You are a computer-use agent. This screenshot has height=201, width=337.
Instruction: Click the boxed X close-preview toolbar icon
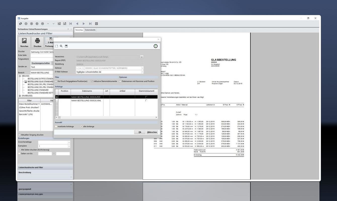(96, 24)
